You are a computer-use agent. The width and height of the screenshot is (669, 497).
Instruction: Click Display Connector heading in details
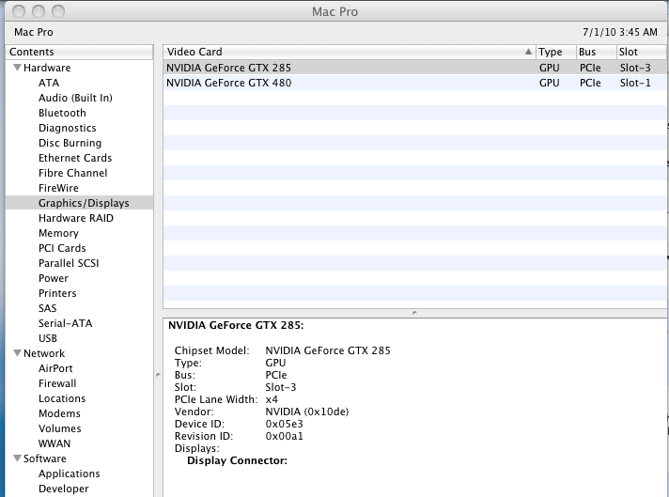tap(237, 460)
